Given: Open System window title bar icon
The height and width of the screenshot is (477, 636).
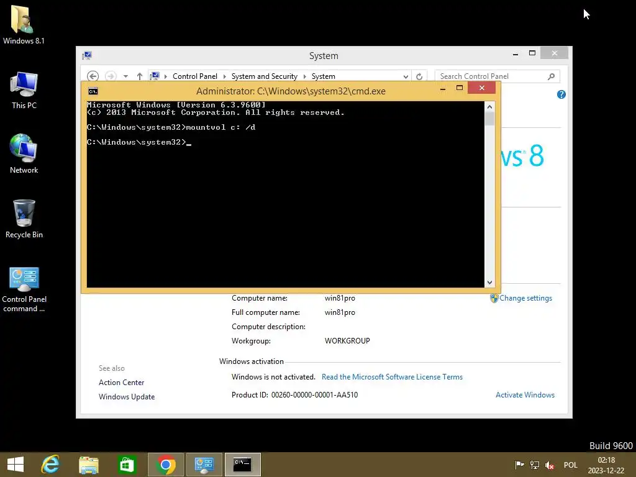Looking at the screenshot, I should click(87, 55).
